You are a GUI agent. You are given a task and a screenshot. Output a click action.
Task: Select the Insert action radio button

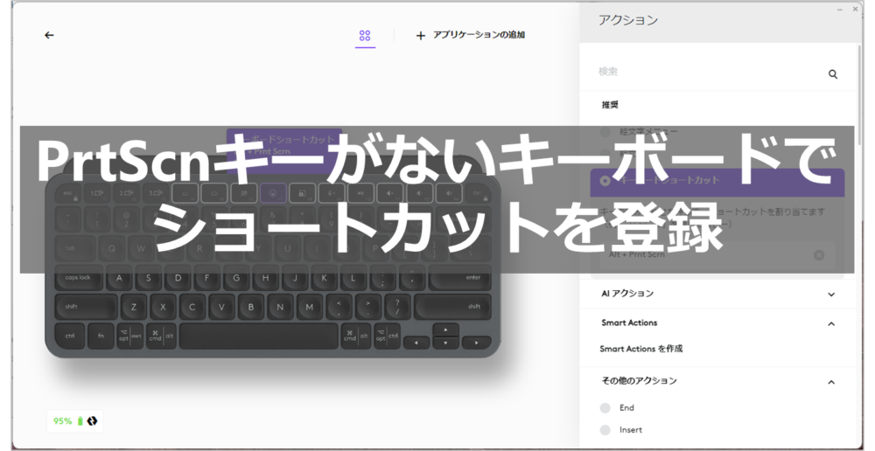tap(605, 430)
